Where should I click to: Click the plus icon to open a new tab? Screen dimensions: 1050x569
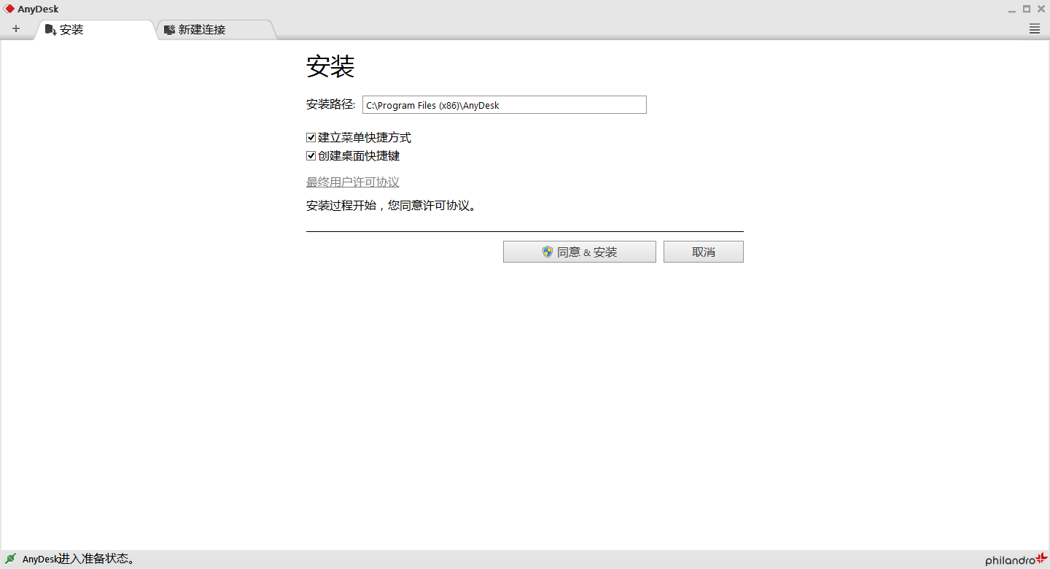click(16, 28)
